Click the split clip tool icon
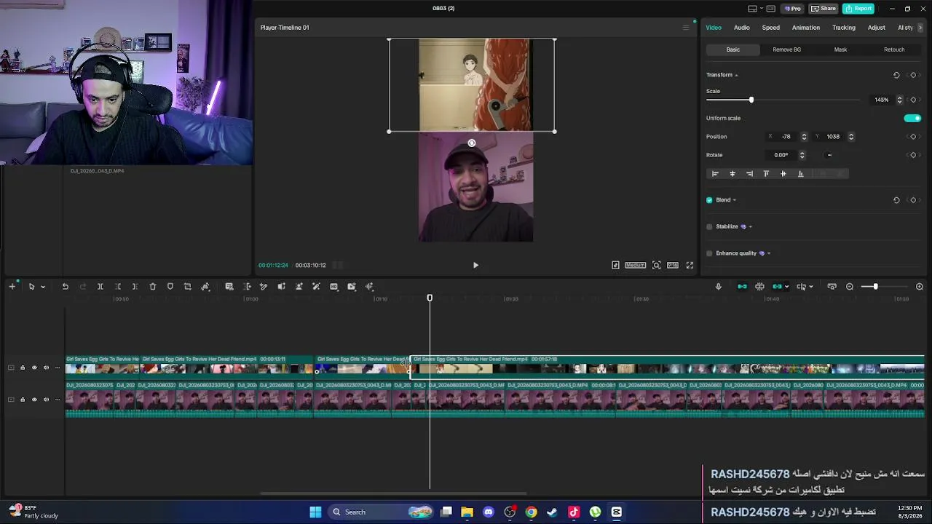932x524 pixels. (x=100, y=287)
